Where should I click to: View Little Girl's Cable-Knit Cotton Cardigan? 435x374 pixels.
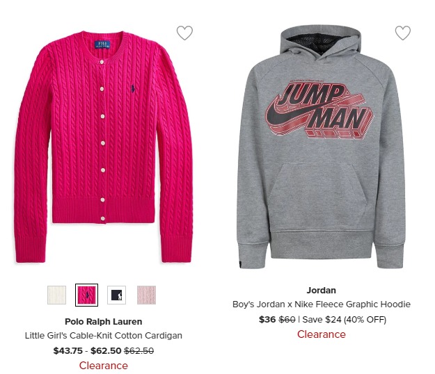104,336
